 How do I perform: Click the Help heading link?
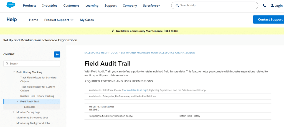(12, 20)
